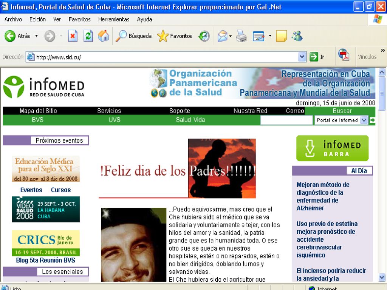
Task: Click the yellow note Discuss icon
Action: pos(281,36)
